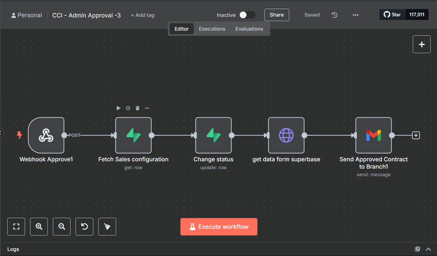Viewport: 437px width, 256px height.
Task: Switch to the Executions tab
Action: point(212,29)
